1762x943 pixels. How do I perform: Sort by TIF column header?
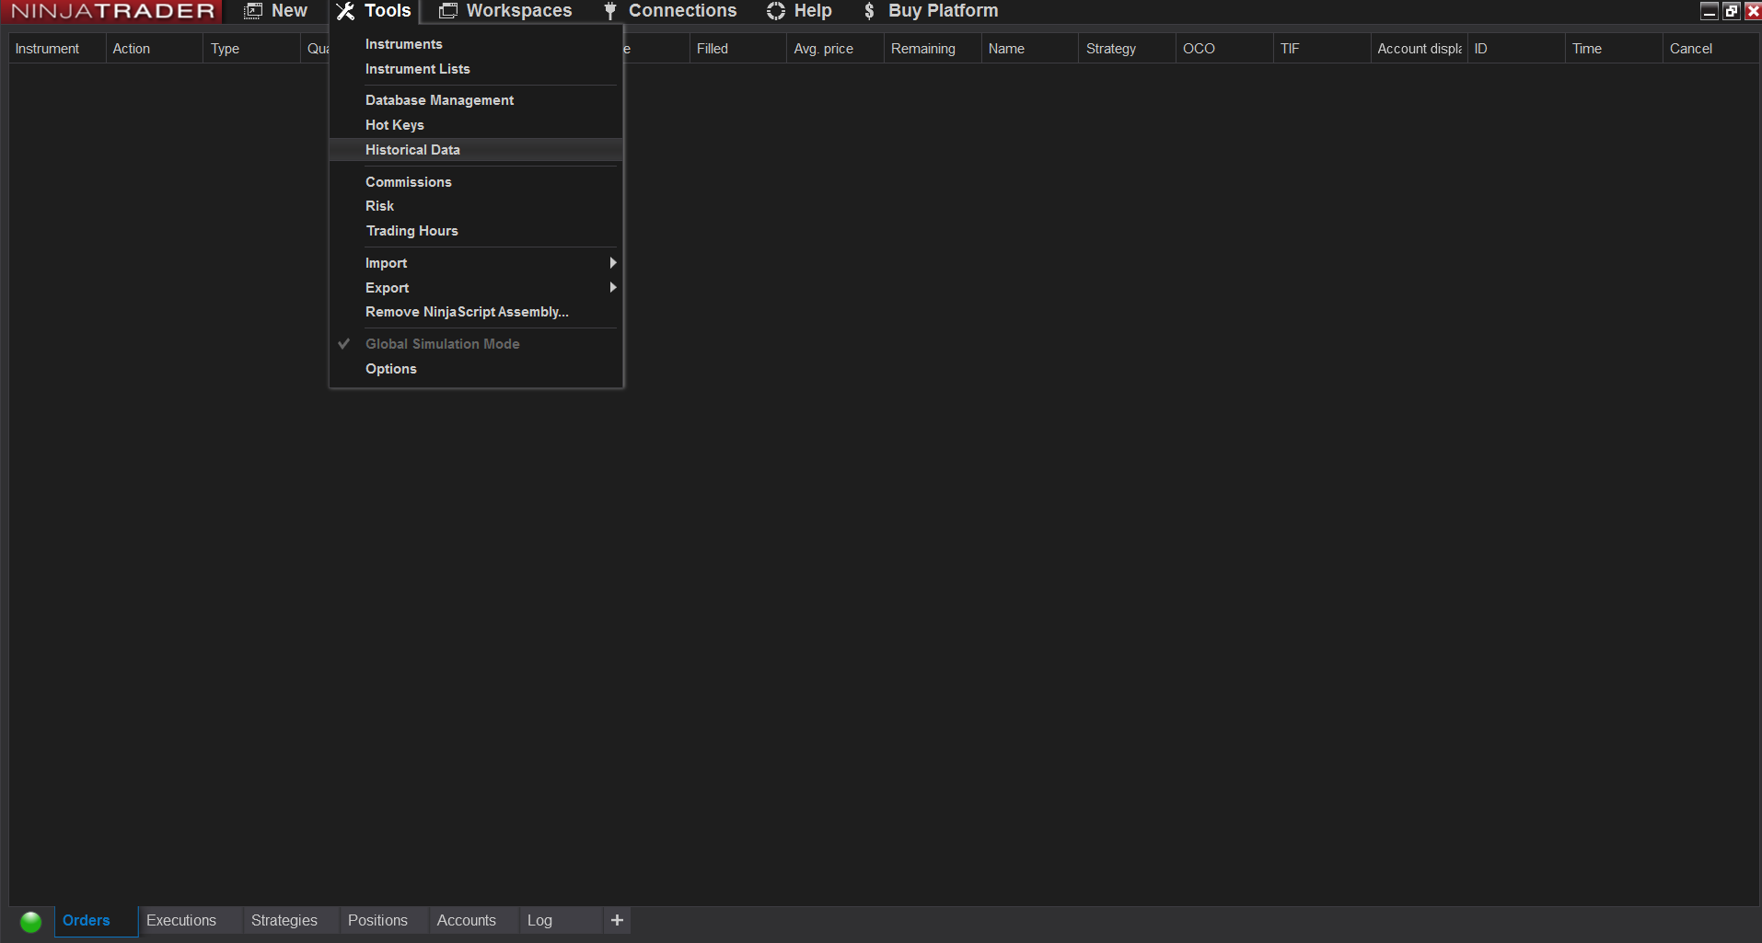(1323, 49)
